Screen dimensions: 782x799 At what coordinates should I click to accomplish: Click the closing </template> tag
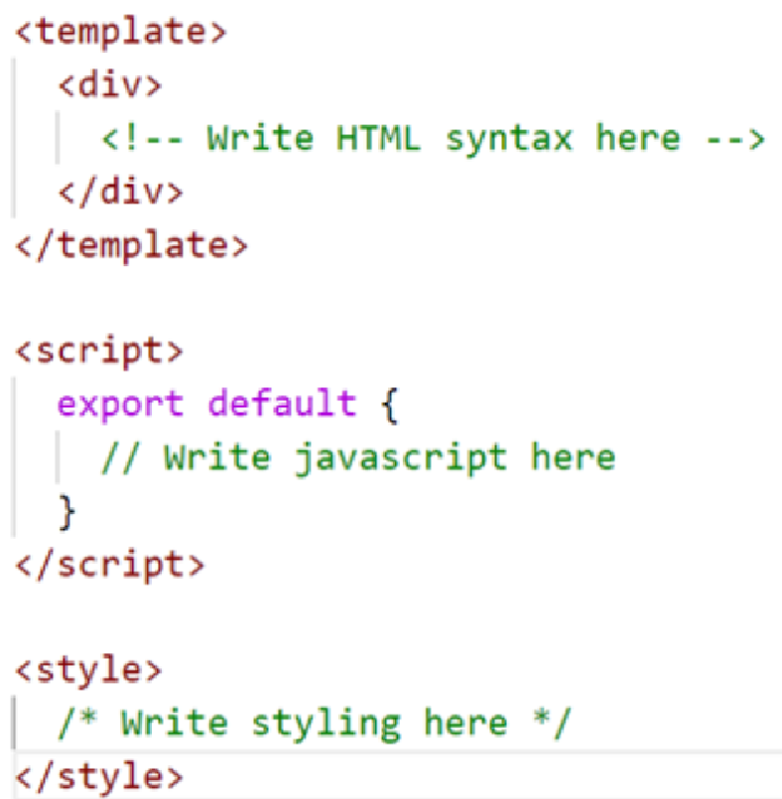[131, 246]
